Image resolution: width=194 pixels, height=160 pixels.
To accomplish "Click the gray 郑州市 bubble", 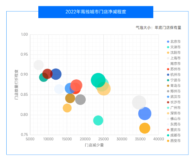I will (x=80, y=99).
